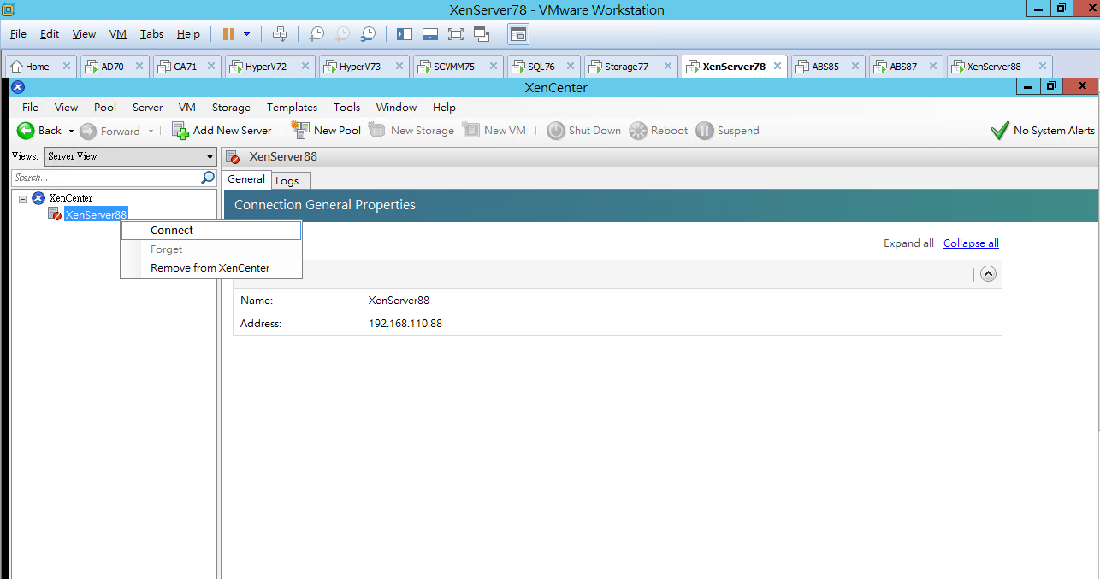Open the Pool menu
Screen dimensions: 1100x579
105,108
